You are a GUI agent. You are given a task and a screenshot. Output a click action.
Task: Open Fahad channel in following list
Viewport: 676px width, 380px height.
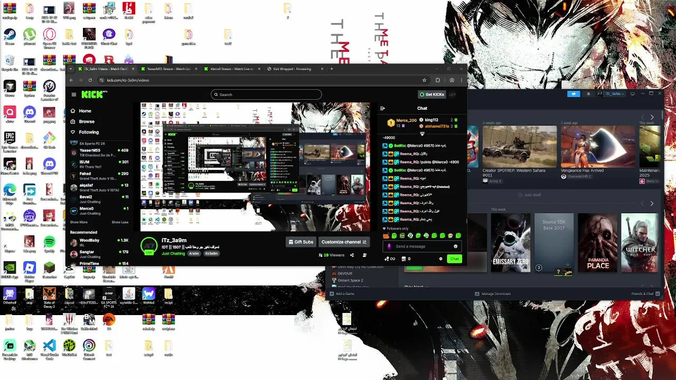coord(99,176)
